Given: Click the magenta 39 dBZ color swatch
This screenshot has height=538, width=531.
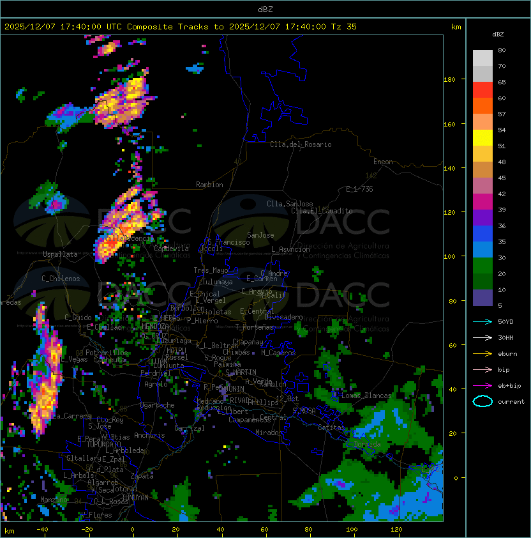Looking at the screenshot, I should 482,202.
